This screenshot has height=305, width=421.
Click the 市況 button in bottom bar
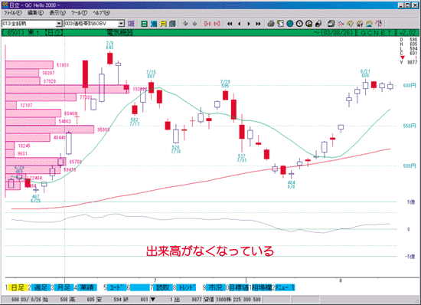pos(215,287)
